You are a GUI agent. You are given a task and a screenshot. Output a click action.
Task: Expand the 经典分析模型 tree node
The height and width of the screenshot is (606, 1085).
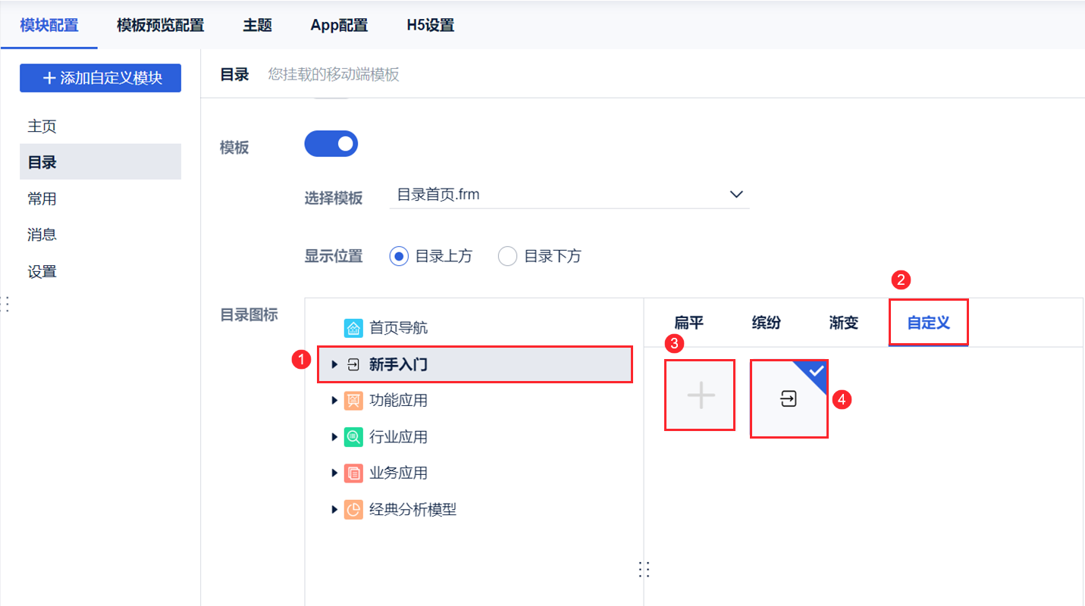(x=335, y=509)
